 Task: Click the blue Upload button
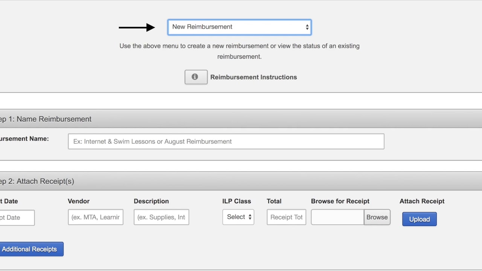pyautogui.click(x=419, y=219)
